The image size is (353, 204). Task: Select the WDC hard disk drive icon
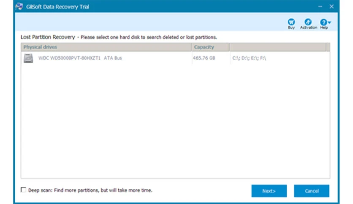[x=28, y=58]
